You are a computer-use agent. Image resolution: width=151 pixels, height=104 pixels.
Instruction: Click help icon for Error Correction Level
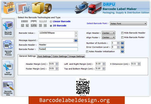click(x=122, y=47)
